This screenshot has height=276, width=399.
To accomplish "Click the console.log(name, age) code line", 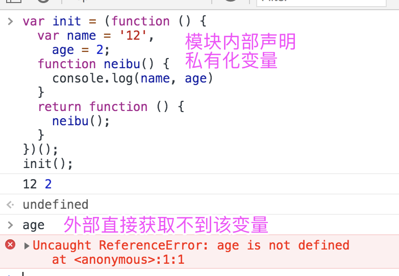I will (x=132, y=78).
